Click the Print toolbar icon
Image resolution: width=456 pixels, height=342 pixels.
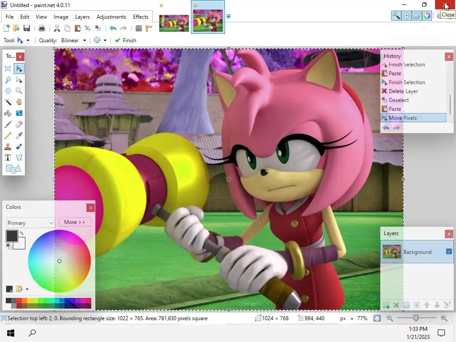point(42,28)
